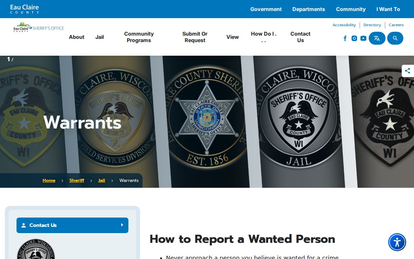This screenshot has width=414, height=259.
Task: Click the How to Report a Wanted Person heading
Action: click(242, 239)
